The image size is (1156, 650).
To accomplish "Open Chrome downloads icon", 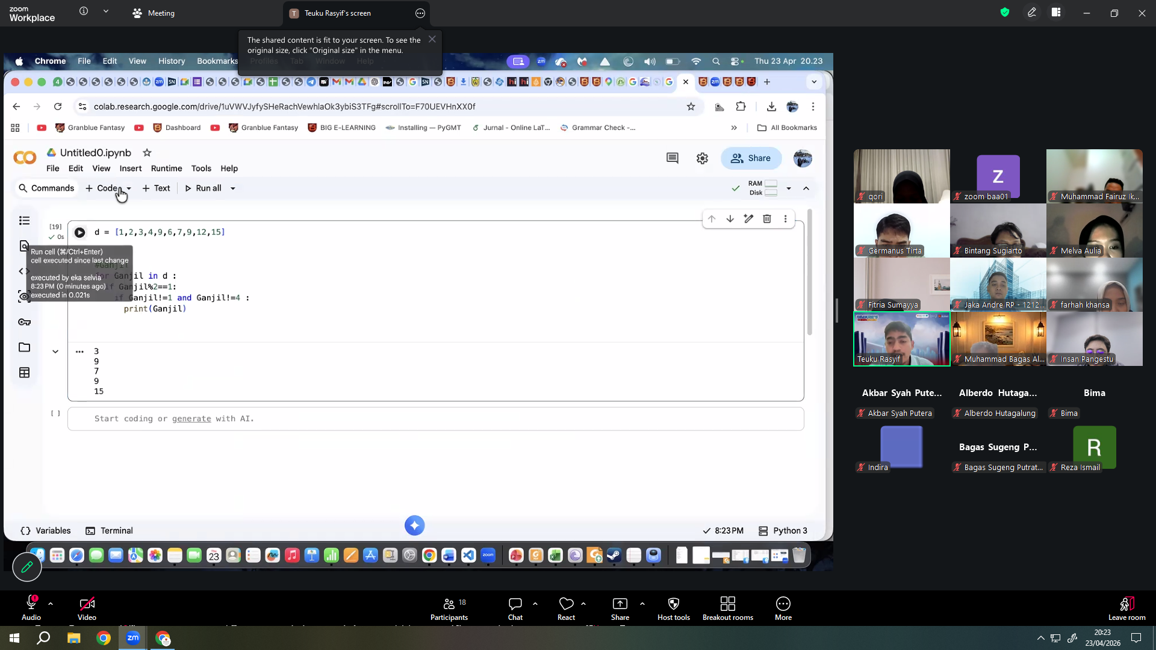I will (771, 107).
